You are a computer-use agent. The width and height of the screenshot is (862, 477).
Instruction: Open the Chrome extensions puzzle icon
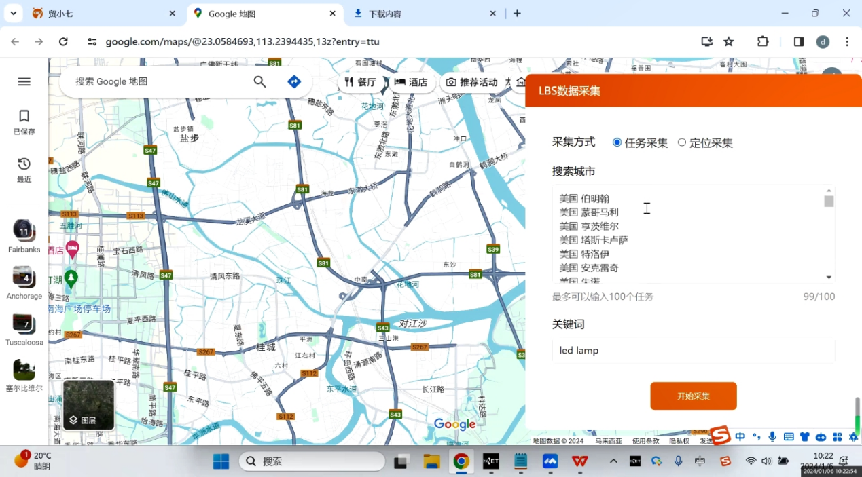coord(763,41)
